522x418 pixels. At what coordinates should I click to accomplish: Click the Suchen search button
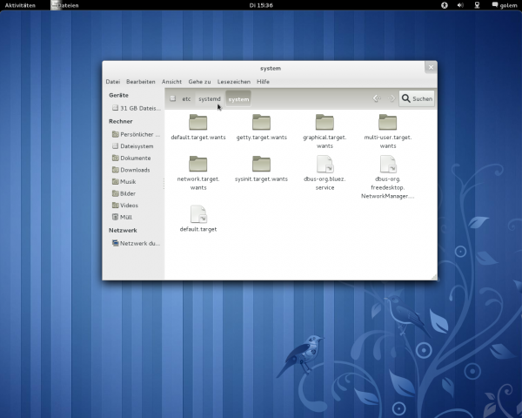click(x=417, y=98)
